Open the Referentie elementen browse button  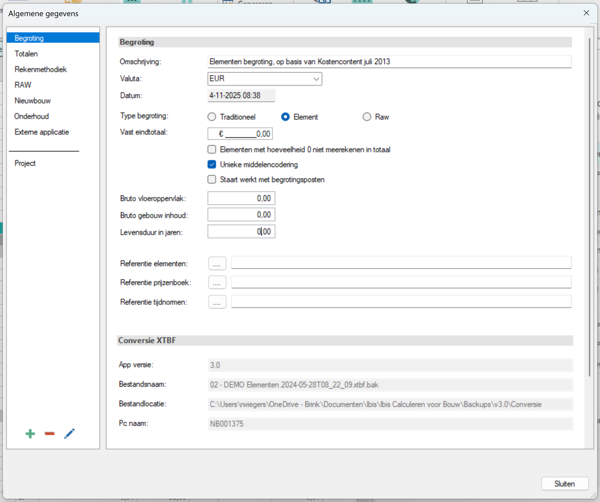tap(217, 263)
